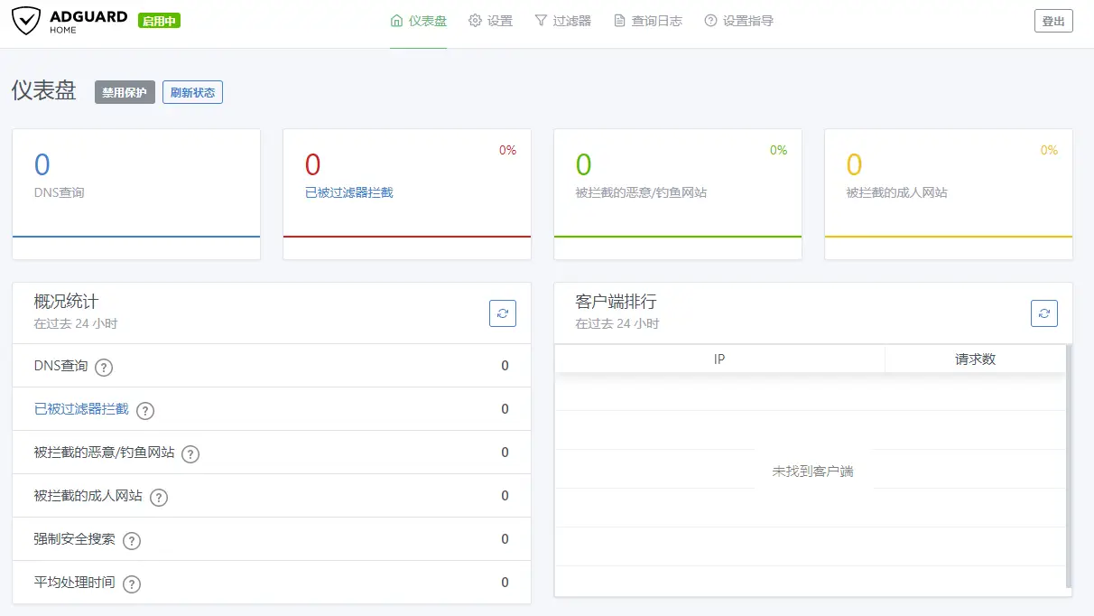Open the 设置指导 page
Screen dimensions: 1094x616
click(x=738, y=21)
